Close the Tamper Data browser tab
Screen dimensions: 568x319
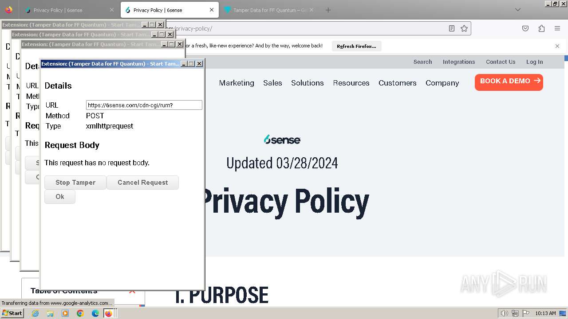click(x=311, y=10)
